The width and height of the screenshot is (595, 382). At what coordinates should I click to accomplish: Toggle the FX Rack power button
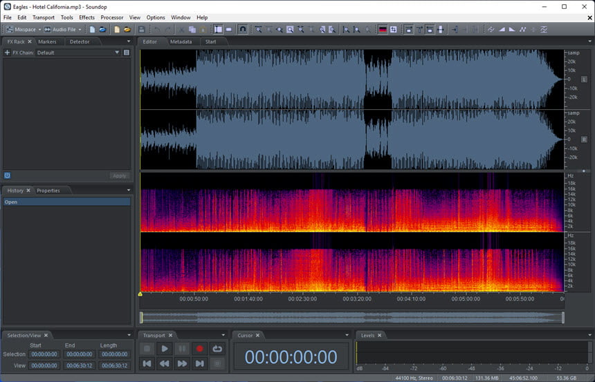pos(7,175)
